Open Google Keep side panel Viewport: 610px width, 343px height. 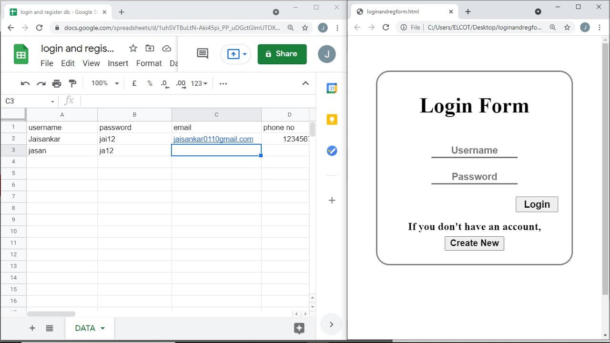332,120
